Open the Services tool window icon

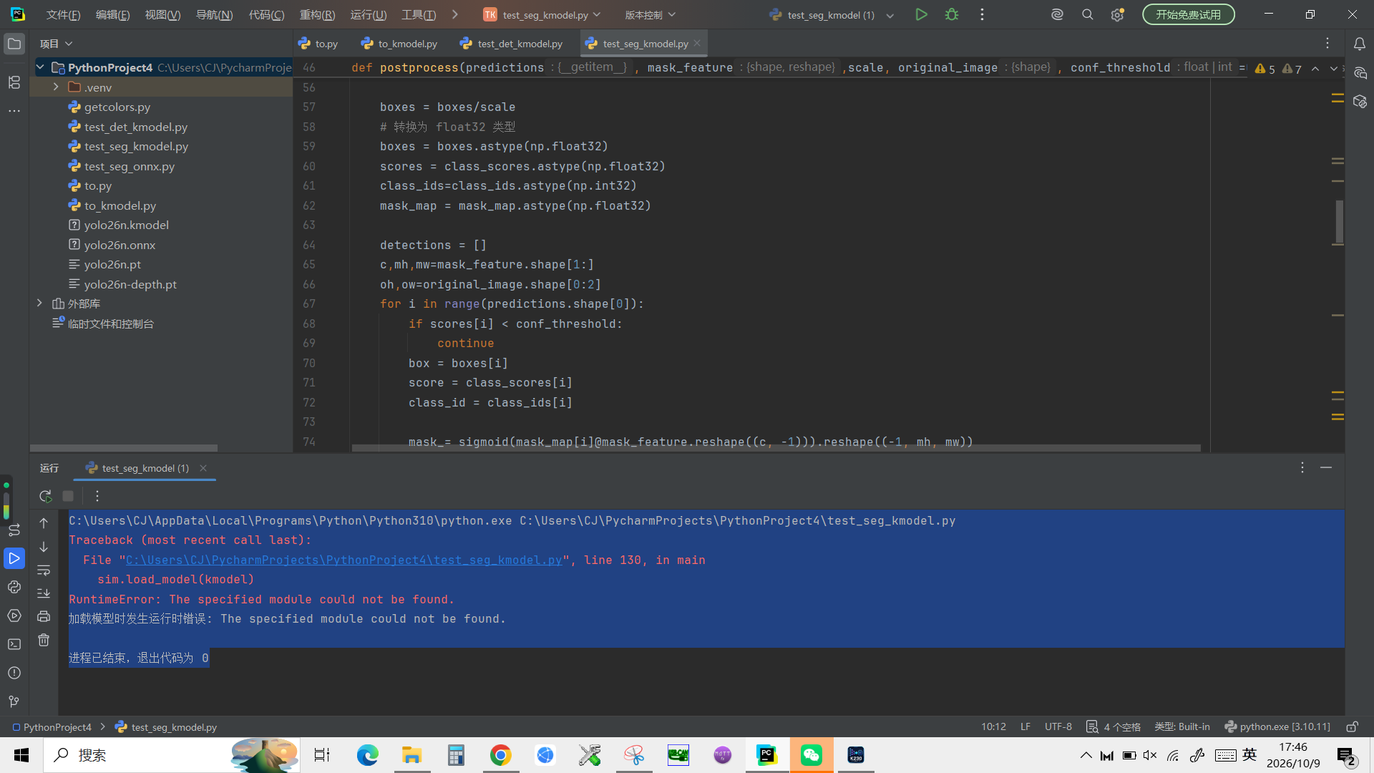tap(14, 616)
